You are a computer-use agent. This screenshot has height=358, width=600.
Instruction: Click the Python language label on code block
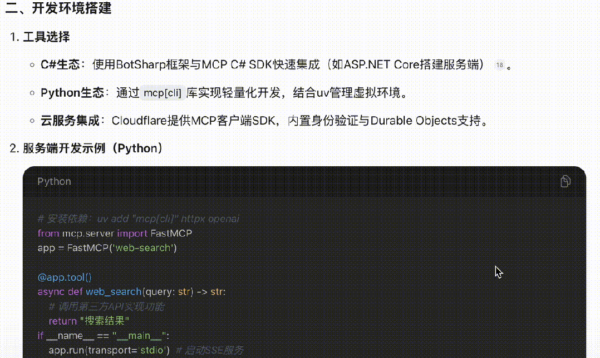pos(54,181)
